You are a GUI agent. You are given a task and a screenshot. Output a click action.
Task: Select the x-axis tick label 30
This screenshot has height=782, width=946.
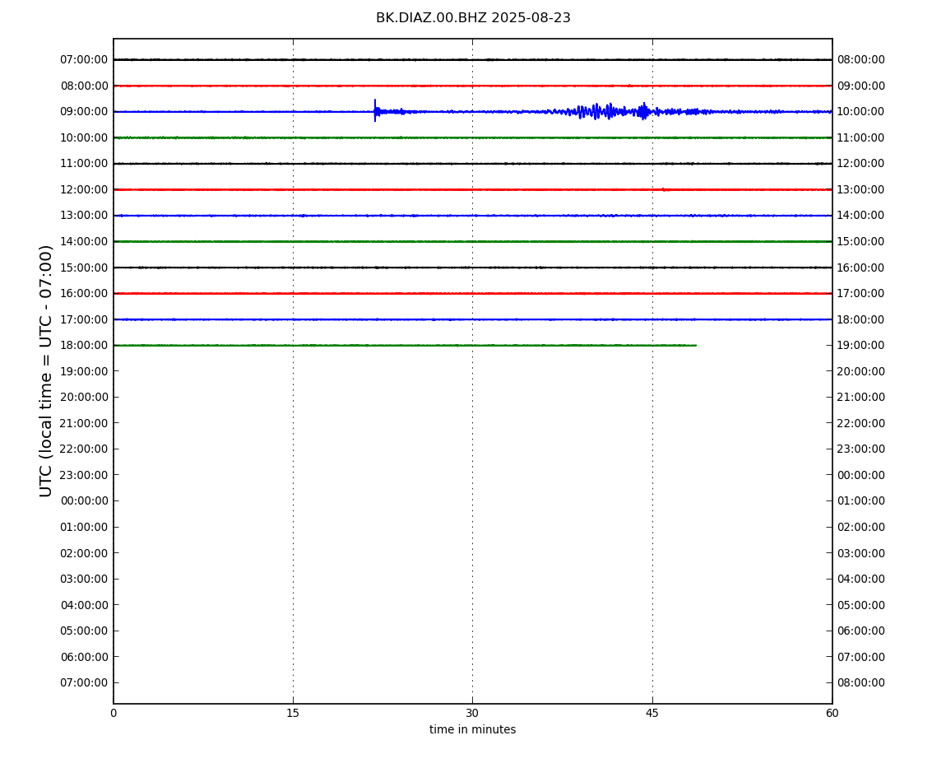coord(472,713)
